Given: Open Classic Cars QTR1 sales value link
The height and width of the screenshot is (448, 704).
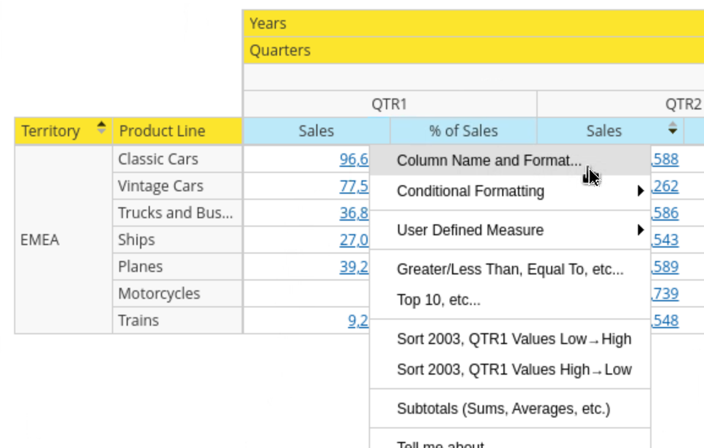Looking at the screenshot, I should [x=354, y=160].
